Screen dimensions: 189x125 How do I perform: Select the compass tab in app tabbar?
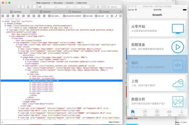click(x=145, y=113)
